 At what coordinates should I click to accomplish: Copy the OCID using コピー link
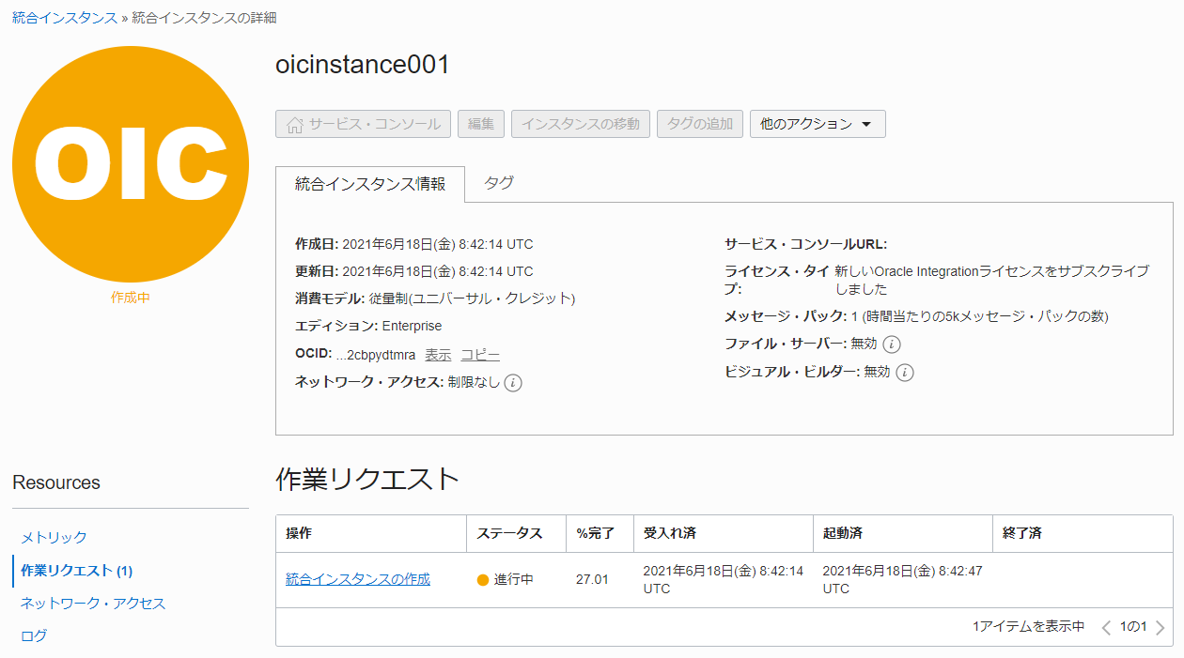(479, 355)
